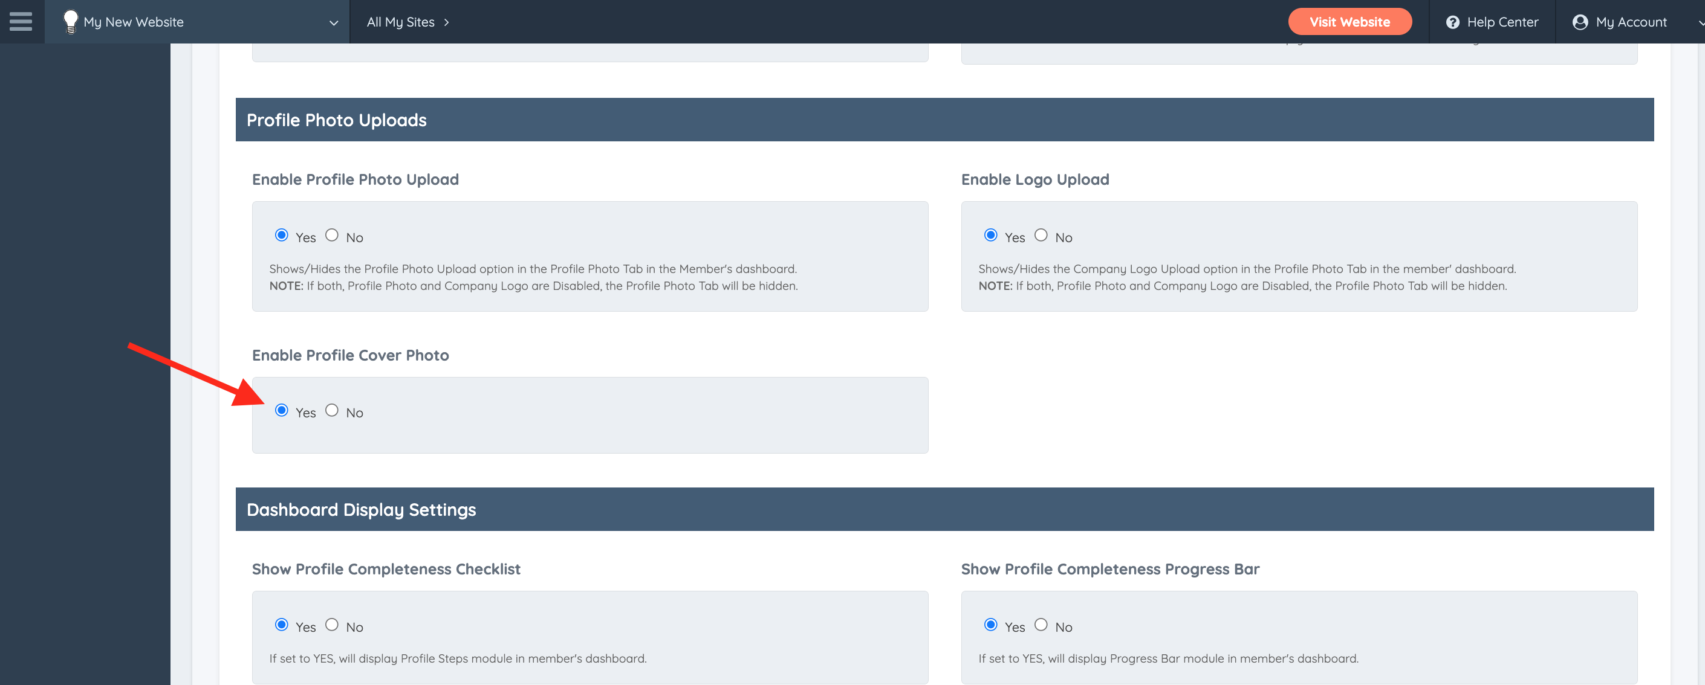Choose No for Profile Completeness Progress Bar
The image size is (1705, 685).
pyautogui.click(x=1041, y=625)
